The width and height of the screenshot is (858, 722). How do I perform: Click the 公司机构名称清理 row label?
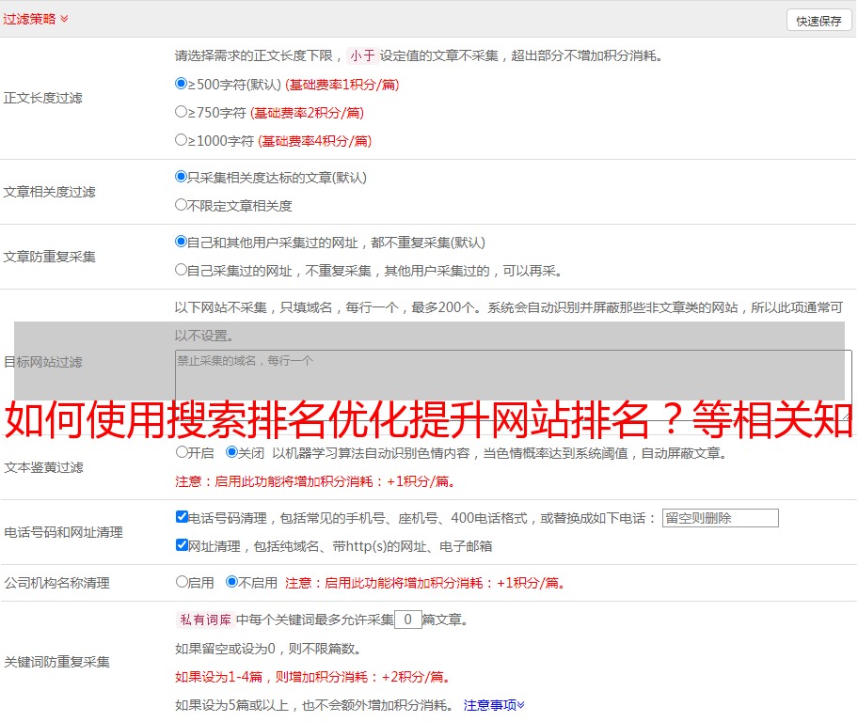[x=56, y=583]
